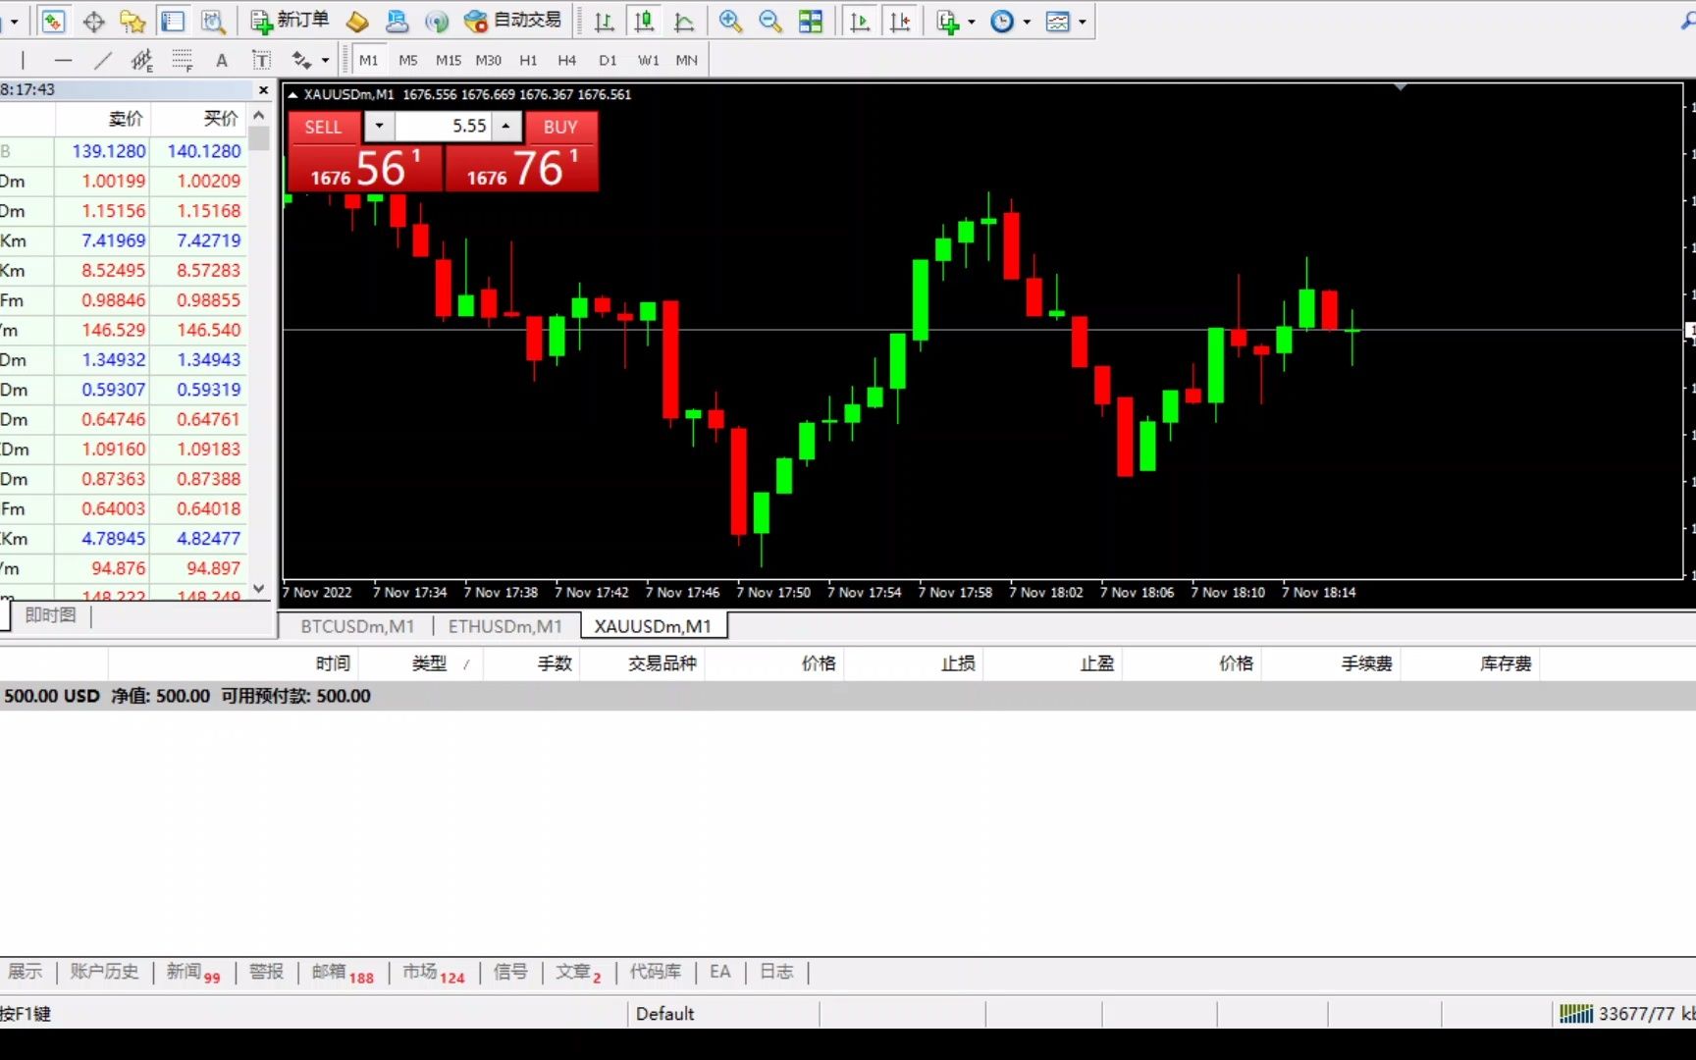Switch to candlestick chart display
The image size is (1696, 1060).
(x=644, y=21)
